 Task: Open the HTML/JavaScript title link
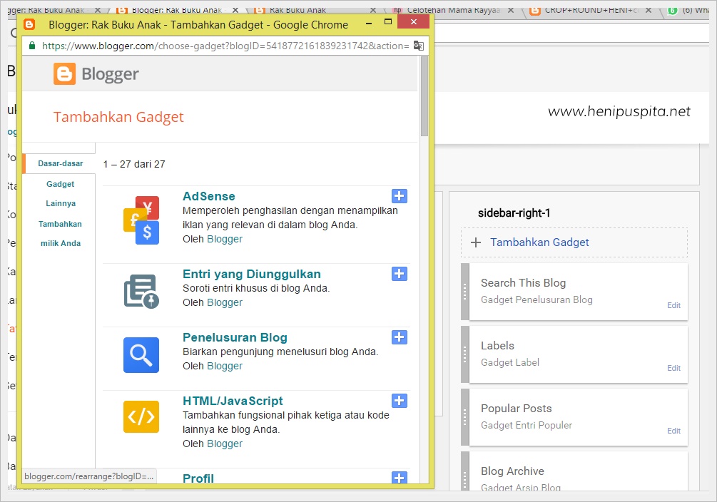pyautogui.click(x=233, y=401)
